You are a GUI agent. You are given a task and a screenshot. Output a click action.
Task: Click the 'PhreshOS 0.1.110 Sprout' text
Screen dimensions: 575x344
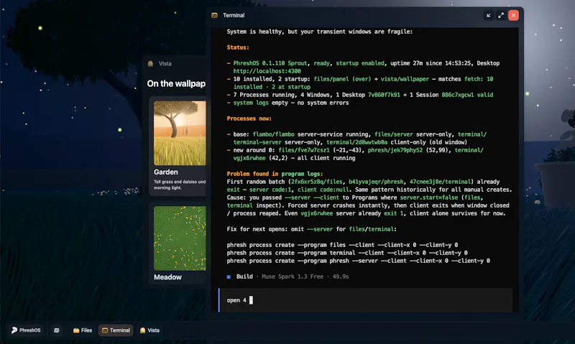[270, 63]
